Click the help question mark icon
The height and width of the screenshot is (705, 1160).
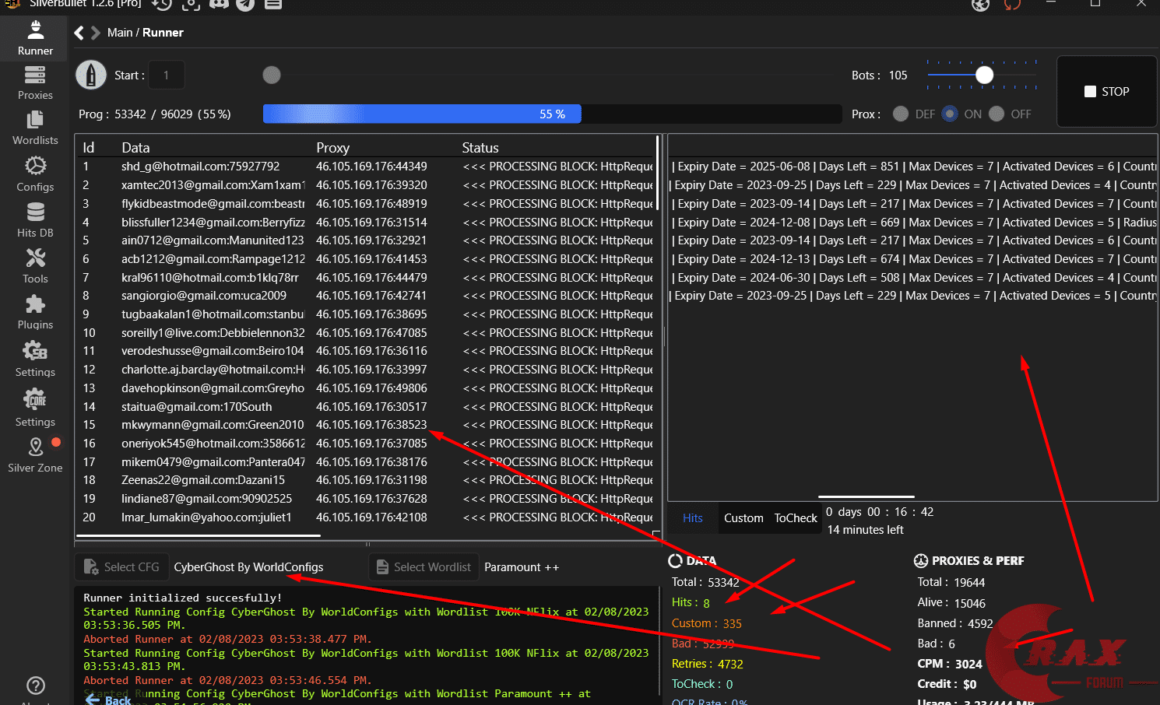coord(35,686)
